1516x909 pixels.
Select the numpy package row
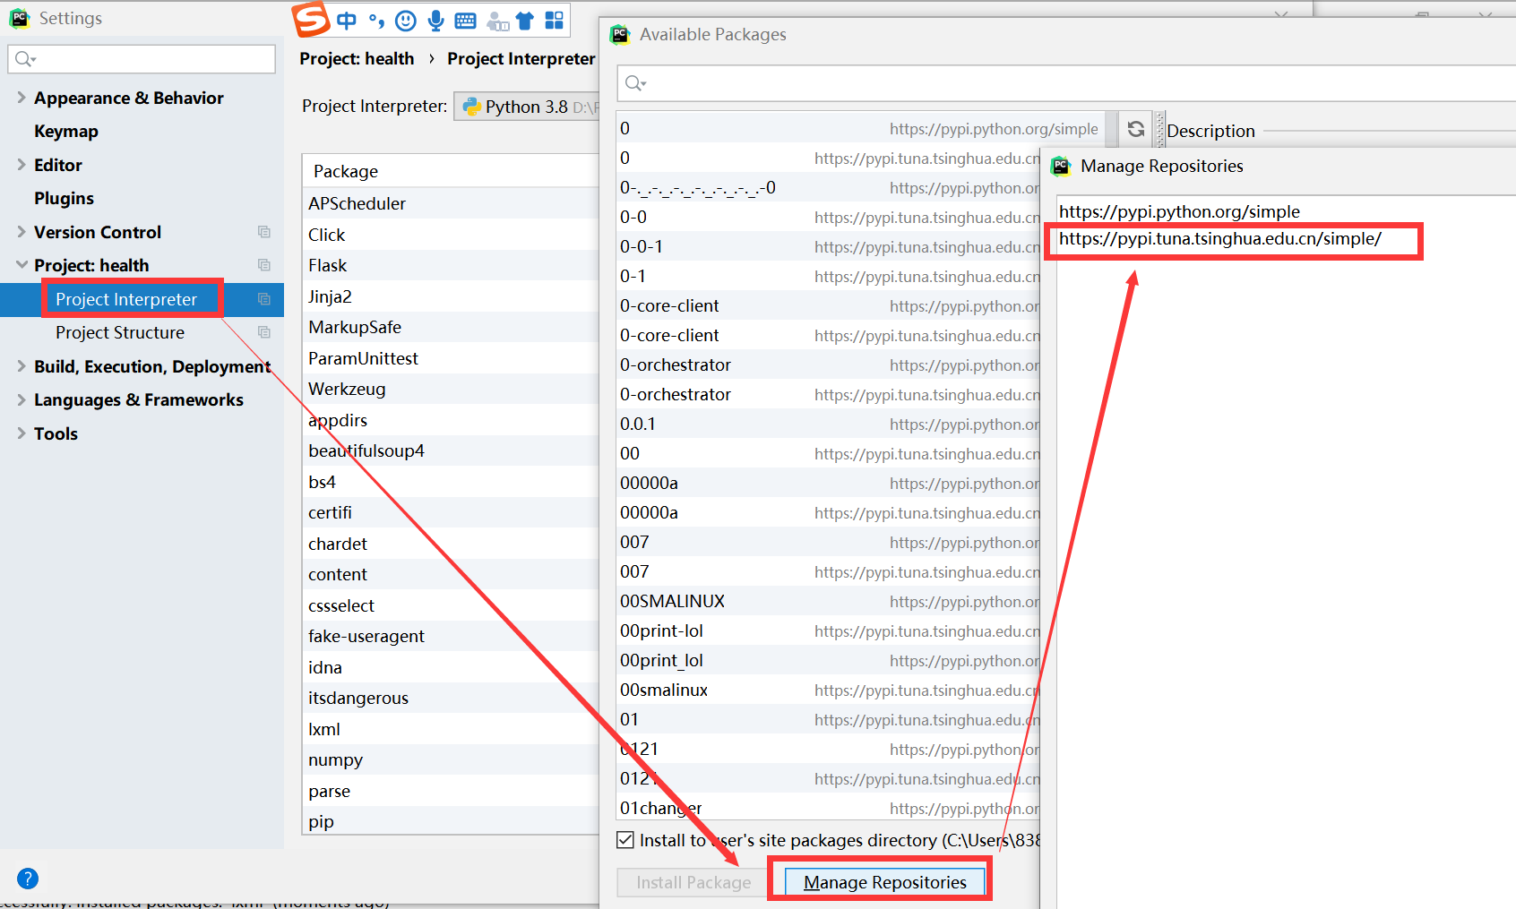point(451,759)
